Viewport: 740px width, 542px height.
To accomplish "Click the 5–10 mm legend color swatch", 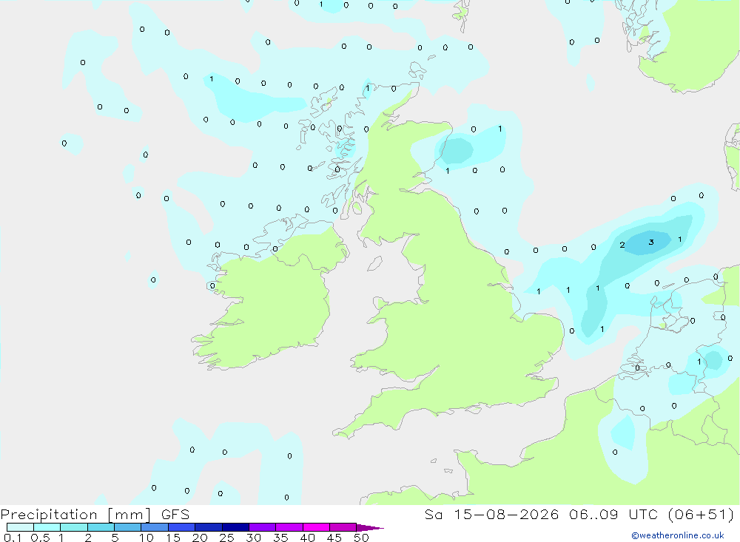I will pos(128,527).
